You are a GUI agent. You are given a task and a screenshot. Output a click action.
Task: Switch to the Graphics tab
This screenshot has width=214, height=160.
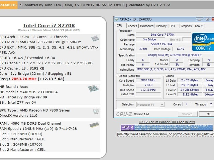pos(186,26)
